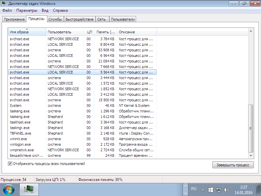Click the RU language indicator

tap(194, 189)
